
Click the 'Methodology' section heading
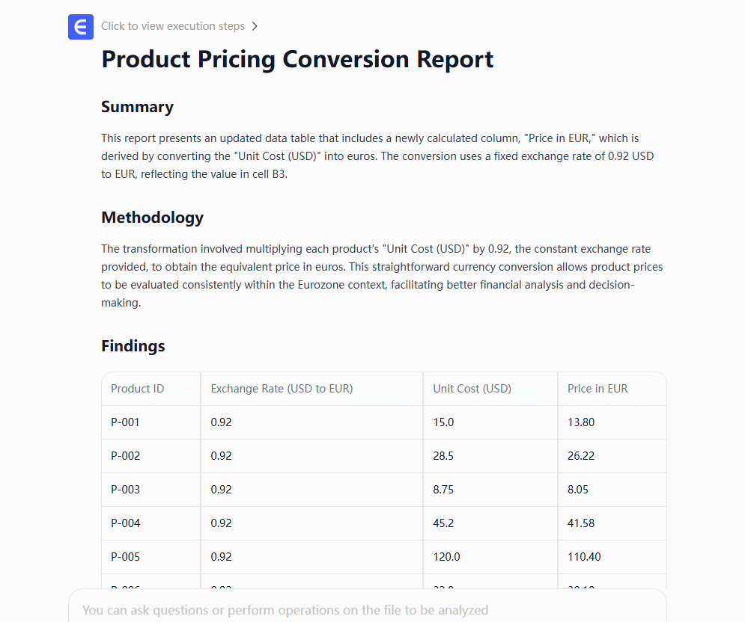tap(152, 218)
